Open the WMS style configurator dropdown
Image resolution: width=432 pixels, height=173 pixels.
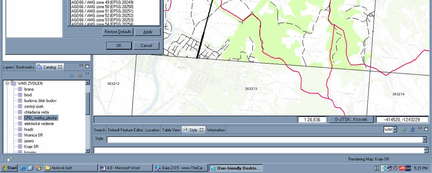(x=395, y=130)
